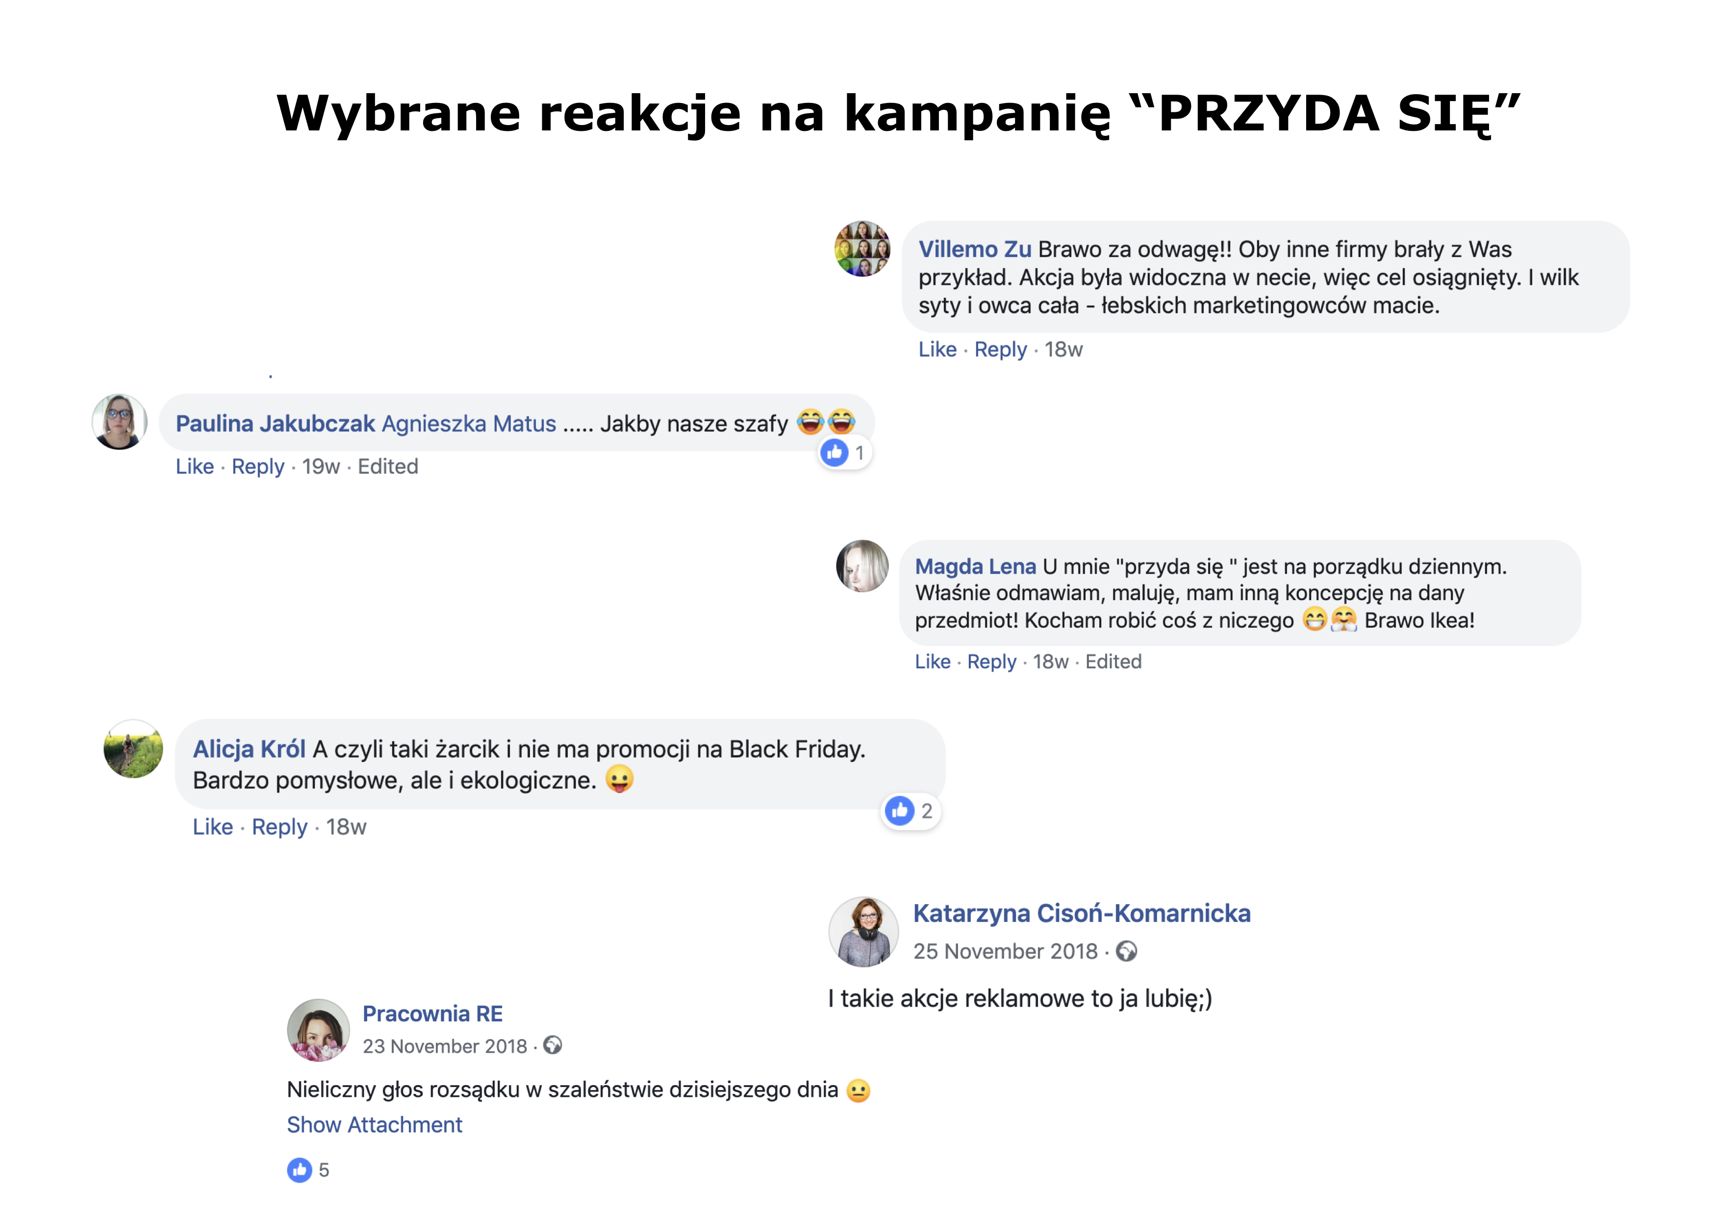The height and width of the screenshot is (1216, 1720).
Task: Open tagged Agnieszka Matus profile link
Action: tap(469, 423)
